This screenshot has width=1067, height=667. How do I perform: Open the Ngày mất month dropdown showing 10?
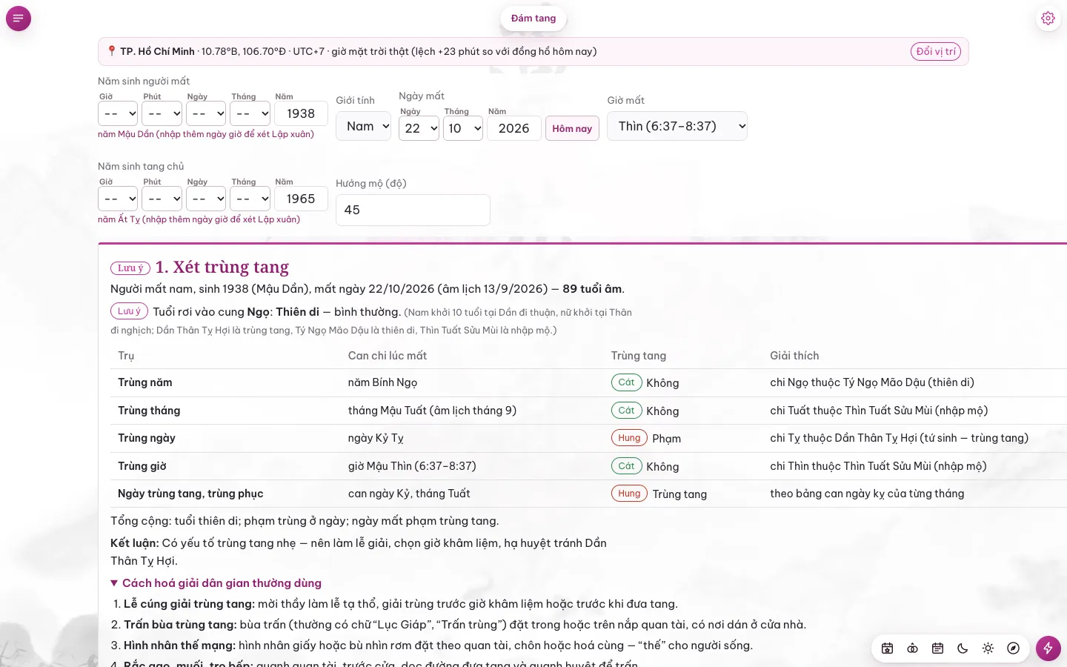point(463,128)
